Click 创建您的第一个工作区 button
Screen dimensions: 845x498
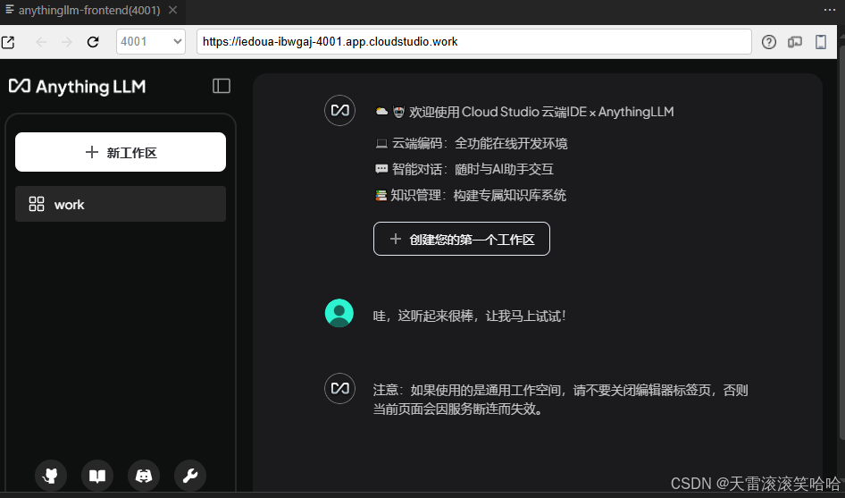click(462, 239)
